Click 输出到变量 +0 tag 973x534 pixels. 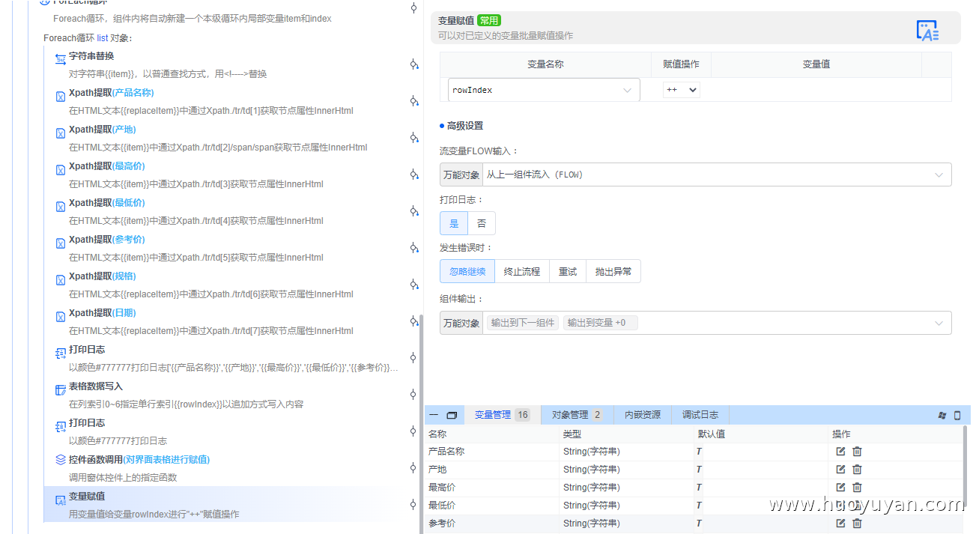(x=600, y=323)
